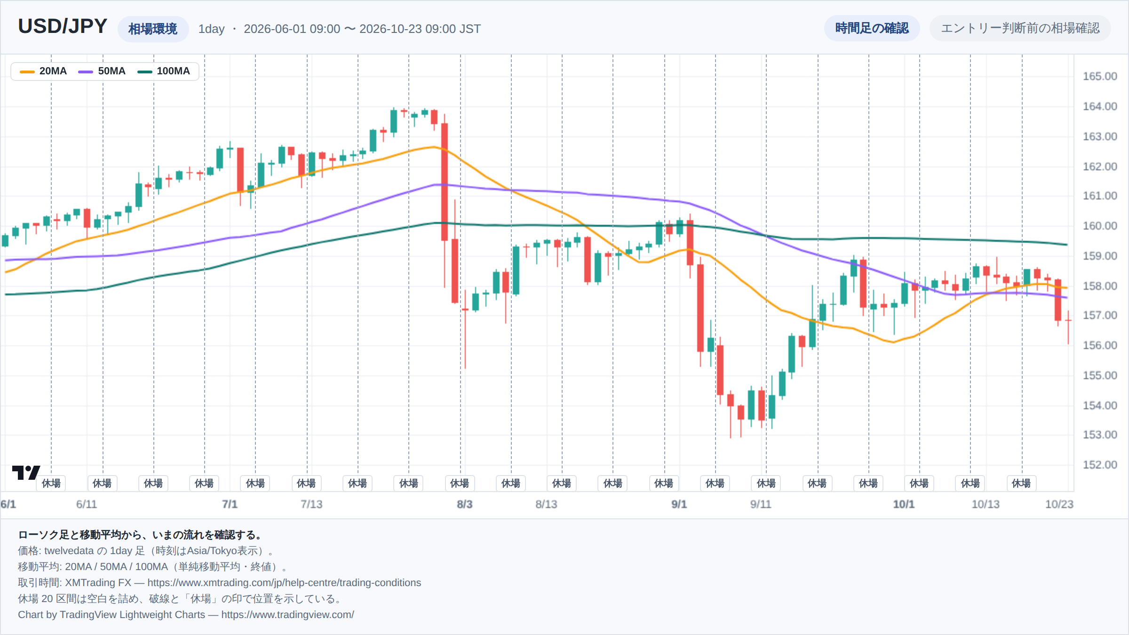
Task: Click the エントリー判断前の相場確認 pill
Action: [1020, 28]
